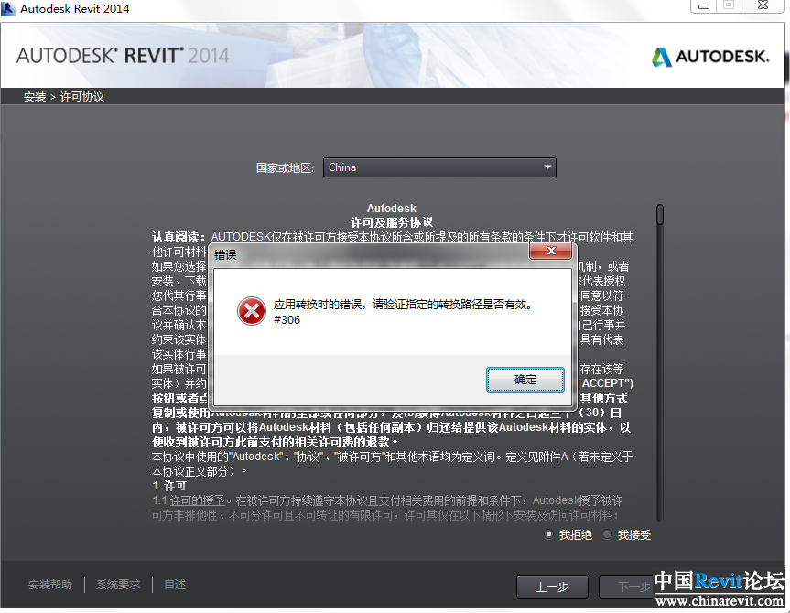Click the Autodesk logo in header
This screenshot has width=790, height=613.
click(x=710, y=57)
